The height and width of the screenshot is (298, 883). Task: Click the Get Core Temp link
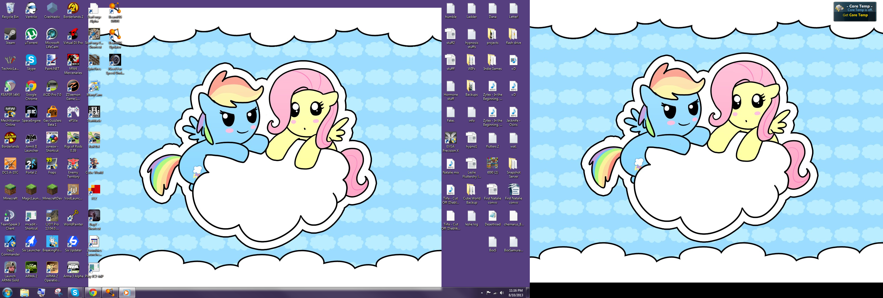pos(855,15)
